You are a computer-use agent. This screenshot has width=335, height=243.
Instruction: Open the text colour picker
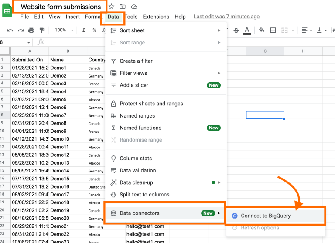pos(247,30)
